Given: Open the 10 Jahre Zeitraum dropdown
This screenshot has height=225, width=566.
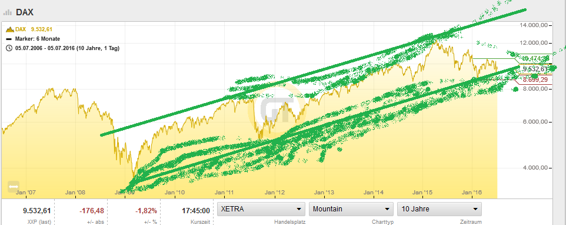Looking at the screenshot, I should 440,209.
